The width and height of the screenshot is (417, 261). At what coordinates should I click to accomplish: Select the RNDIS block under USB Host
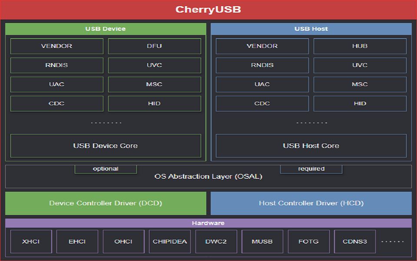262,65
